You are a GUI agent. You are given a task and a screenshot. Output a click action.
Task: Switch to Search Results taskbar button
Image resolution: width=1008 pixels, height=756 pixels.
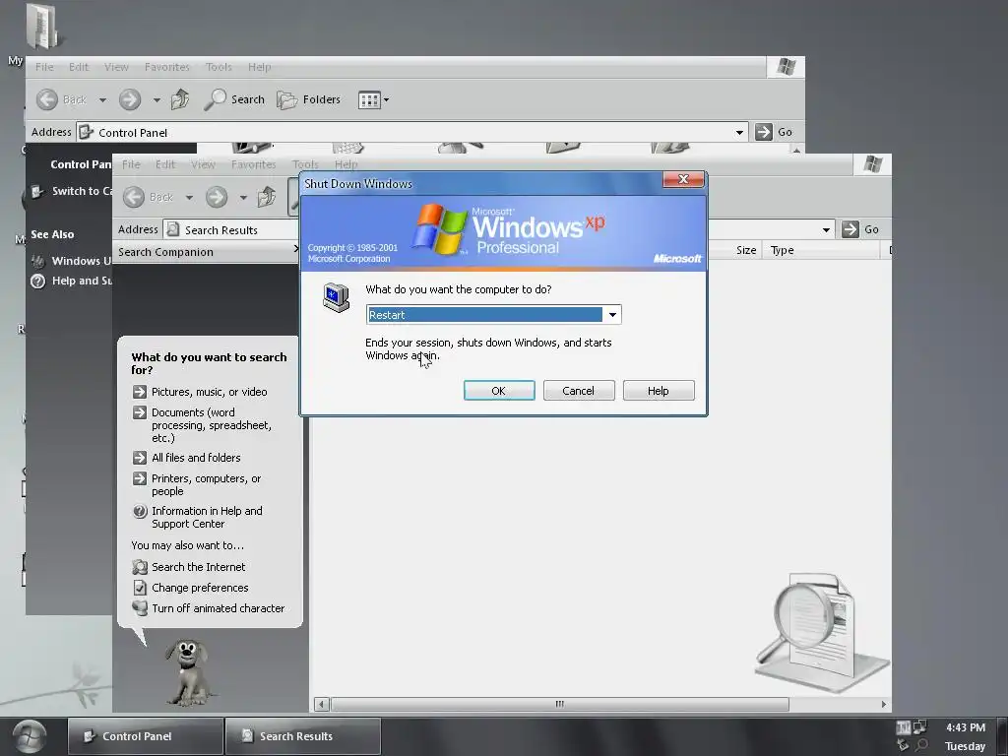(303, 736)
